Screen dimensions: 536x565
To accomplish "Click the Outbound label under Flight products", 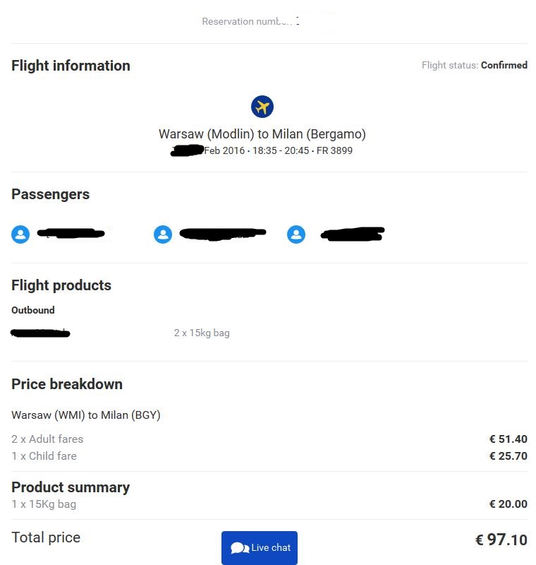I will (33, 310).
